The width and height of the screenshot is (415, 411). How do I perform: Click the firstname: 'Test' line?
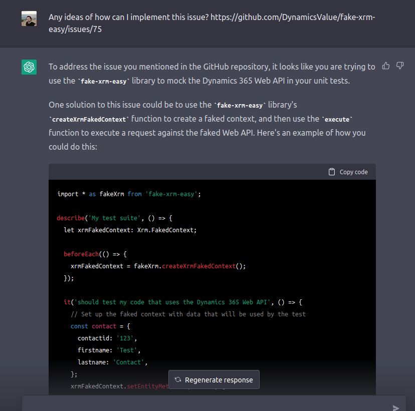pos(109,350)
